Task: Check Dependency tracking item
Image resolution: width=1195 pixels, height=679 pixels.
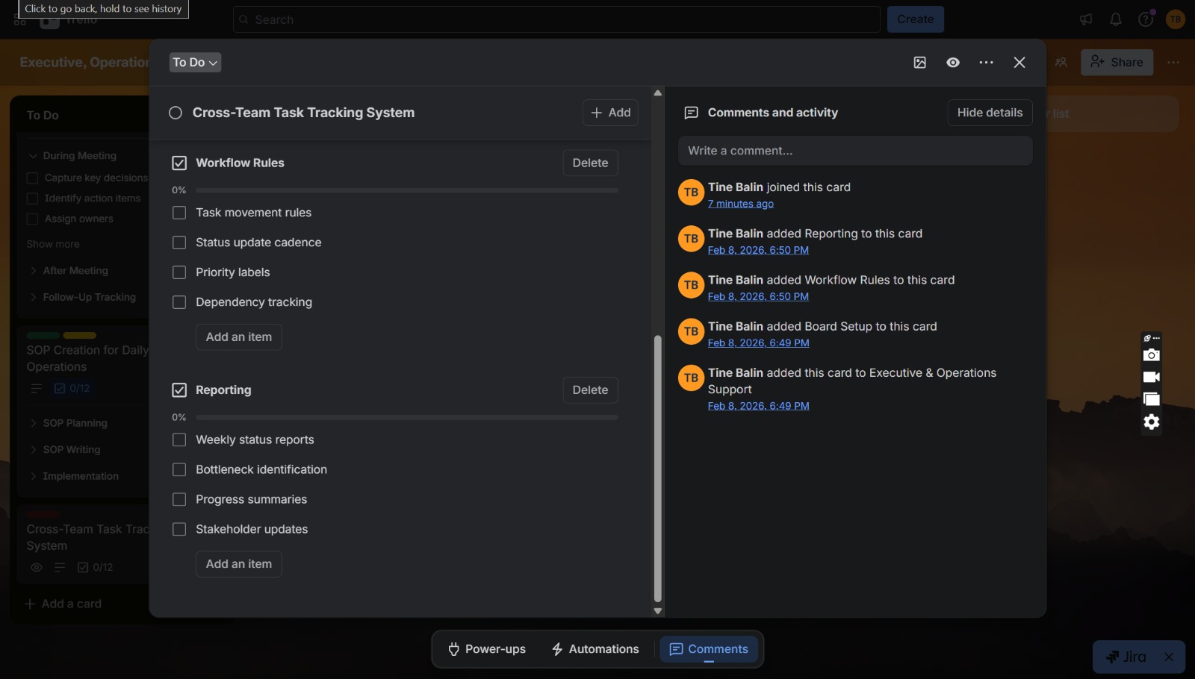Action: click(179, 302)
